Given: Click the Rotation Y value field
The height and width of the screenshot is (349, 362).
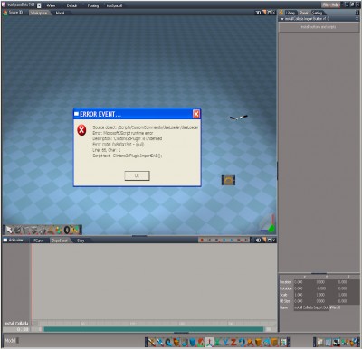Looking at the screenshot, I should tap(327, 288).
